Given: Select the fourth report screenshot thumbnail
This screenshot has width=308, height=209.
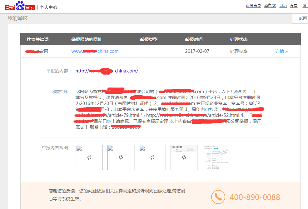Looking at the screenshot, I should coord(184,157).
